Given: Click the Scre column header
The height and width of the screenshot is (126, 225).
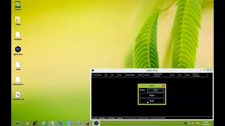Looking at the screenshot, I should click(94, 75).
